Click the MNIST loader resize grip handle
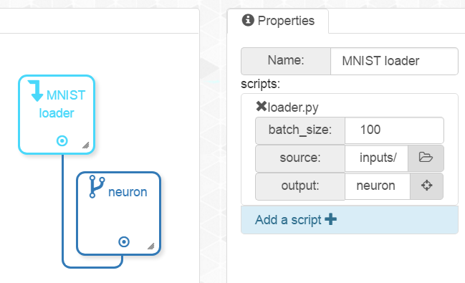Viewport: 465px width, 283px height. coord(86,145)
